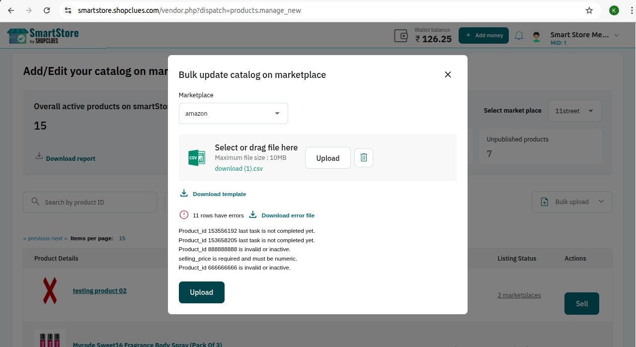This screenshot has width=636, height=347.
Task: Click the Mycode Sweet16 Body Spray thumbnail
Action: pyautogui.click(x=50, y=339)
